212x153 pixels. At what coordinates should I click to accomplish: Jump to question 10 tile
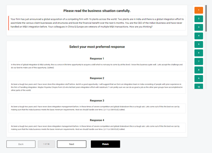[x=199, y=86]
